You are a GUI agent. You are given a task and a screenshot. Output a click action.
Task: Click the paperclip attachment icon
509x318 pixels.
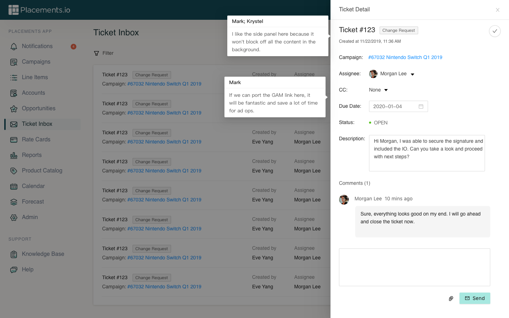click(451, 299)
